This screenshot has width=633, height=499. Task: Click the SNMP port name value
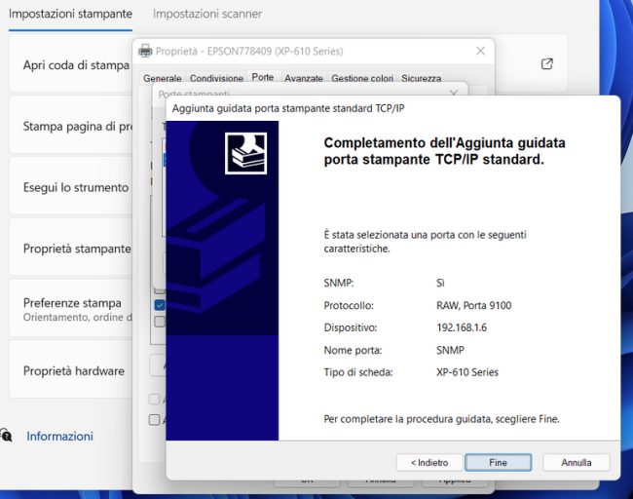(450, 350)
